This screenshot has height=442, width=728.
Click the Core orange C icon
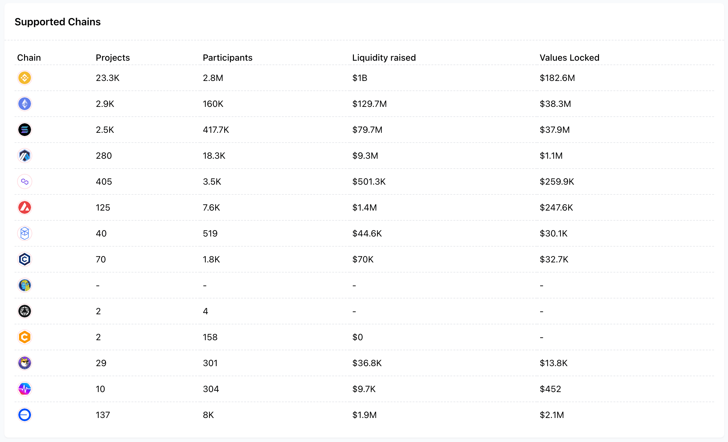pos(25,337)
